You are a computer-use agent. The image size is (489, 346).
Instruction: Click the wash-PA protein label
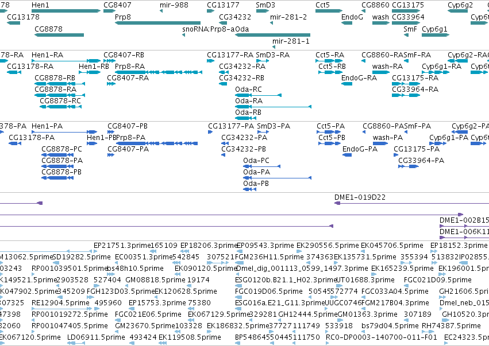tap(388, 138)
